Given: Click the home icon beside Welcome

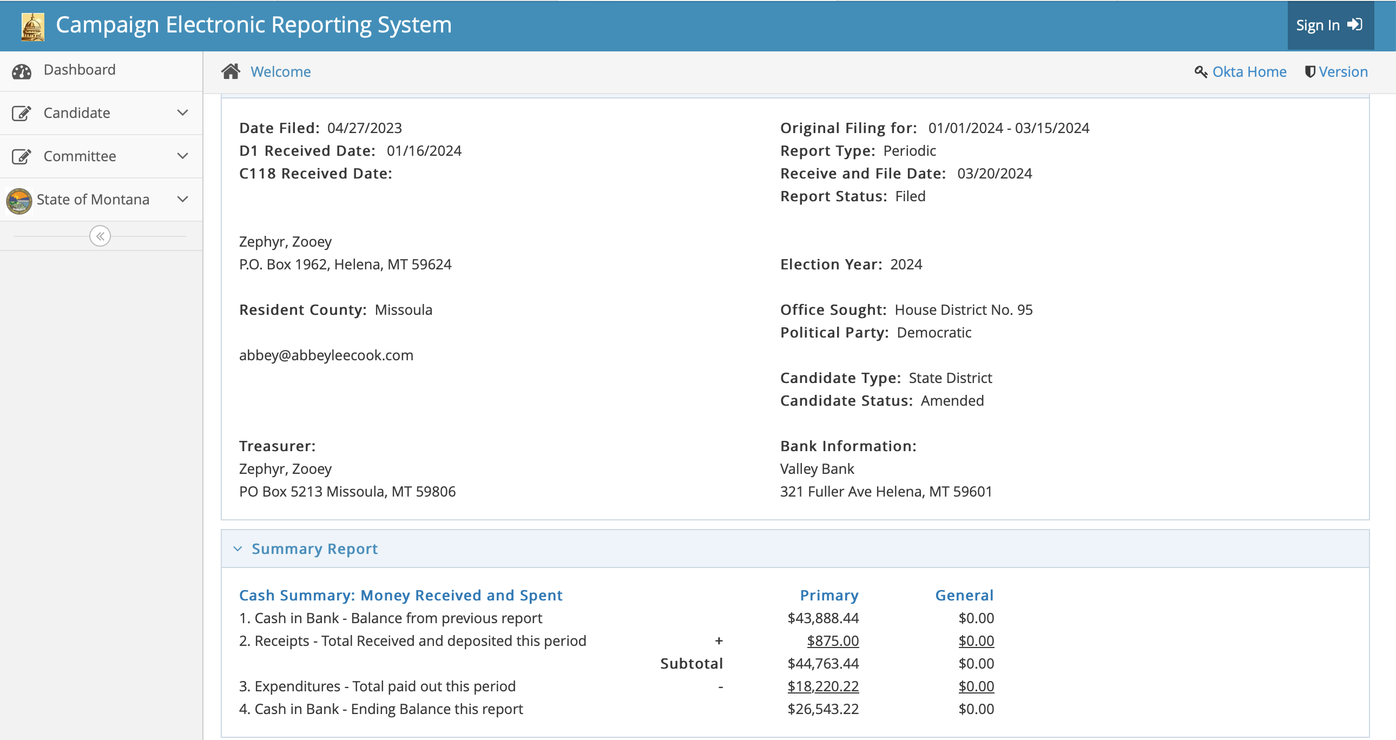Looking at the screenshot, I should point(231,71).
